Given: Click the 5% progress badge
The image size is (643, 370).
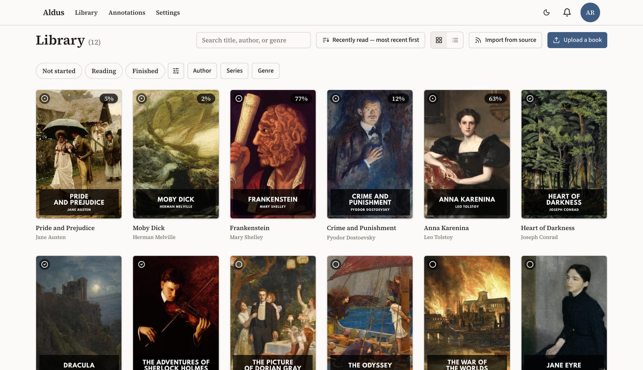Looking at the screenshot, I should (109, 99).
